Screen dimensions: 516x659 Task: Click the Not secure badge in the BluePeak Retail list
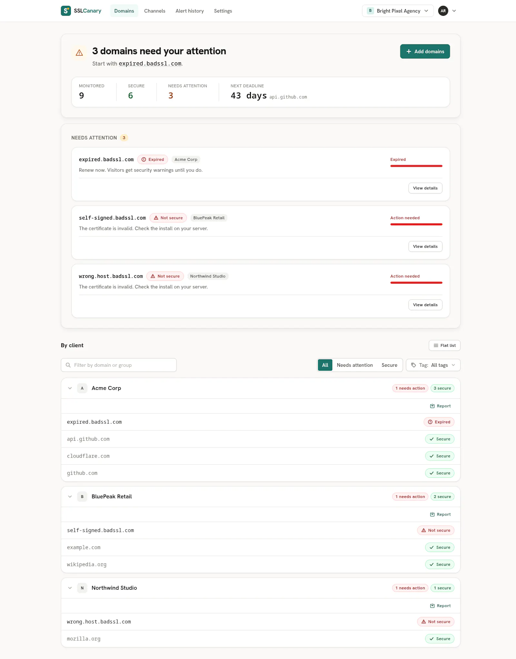click(436, 530)
